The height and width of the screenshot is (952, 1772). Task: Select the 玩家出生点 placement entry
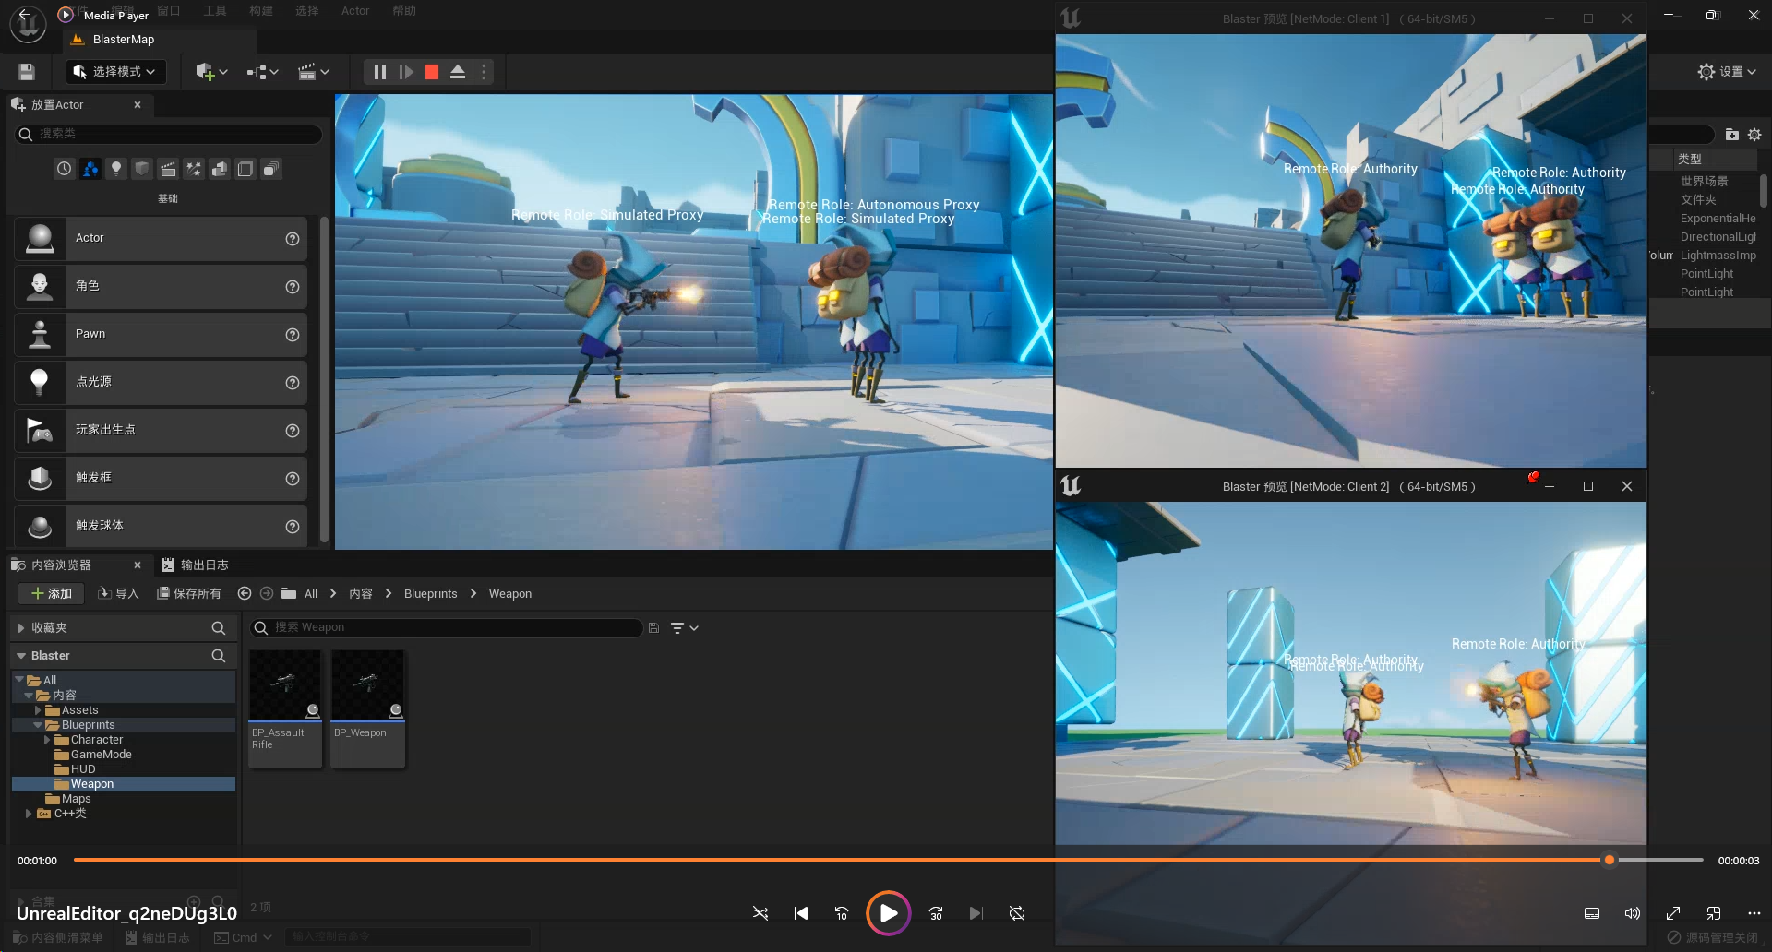[161, 430]
